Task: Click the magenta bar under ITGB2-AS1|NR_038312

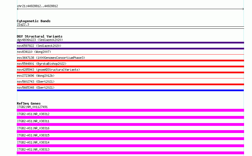Action: pyautogui.click(x=130, y=117)
